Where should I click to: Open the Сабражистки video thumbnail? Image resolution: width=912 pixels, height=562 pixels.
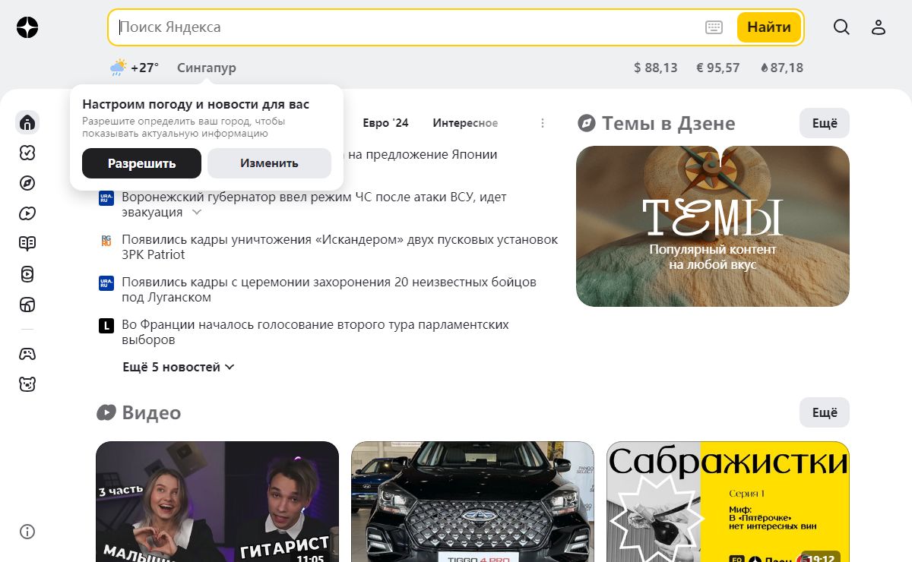point(728,502)
